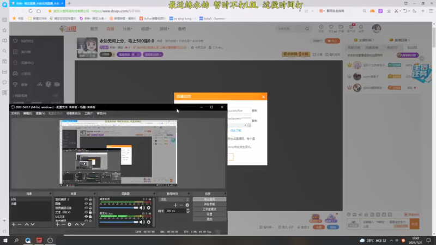Viewport: 436px width, 245px height.
Task: Expand the 游戏 menu on Douyu navigation
Action: click(164, 29)
